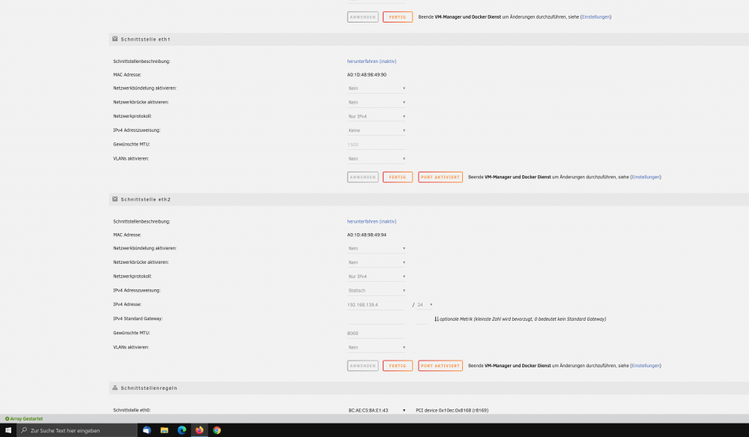Viewport: 749px width, 437px height.
Task: Open Google Chrome from the taskbar
Action: click(x=217, y=430)
